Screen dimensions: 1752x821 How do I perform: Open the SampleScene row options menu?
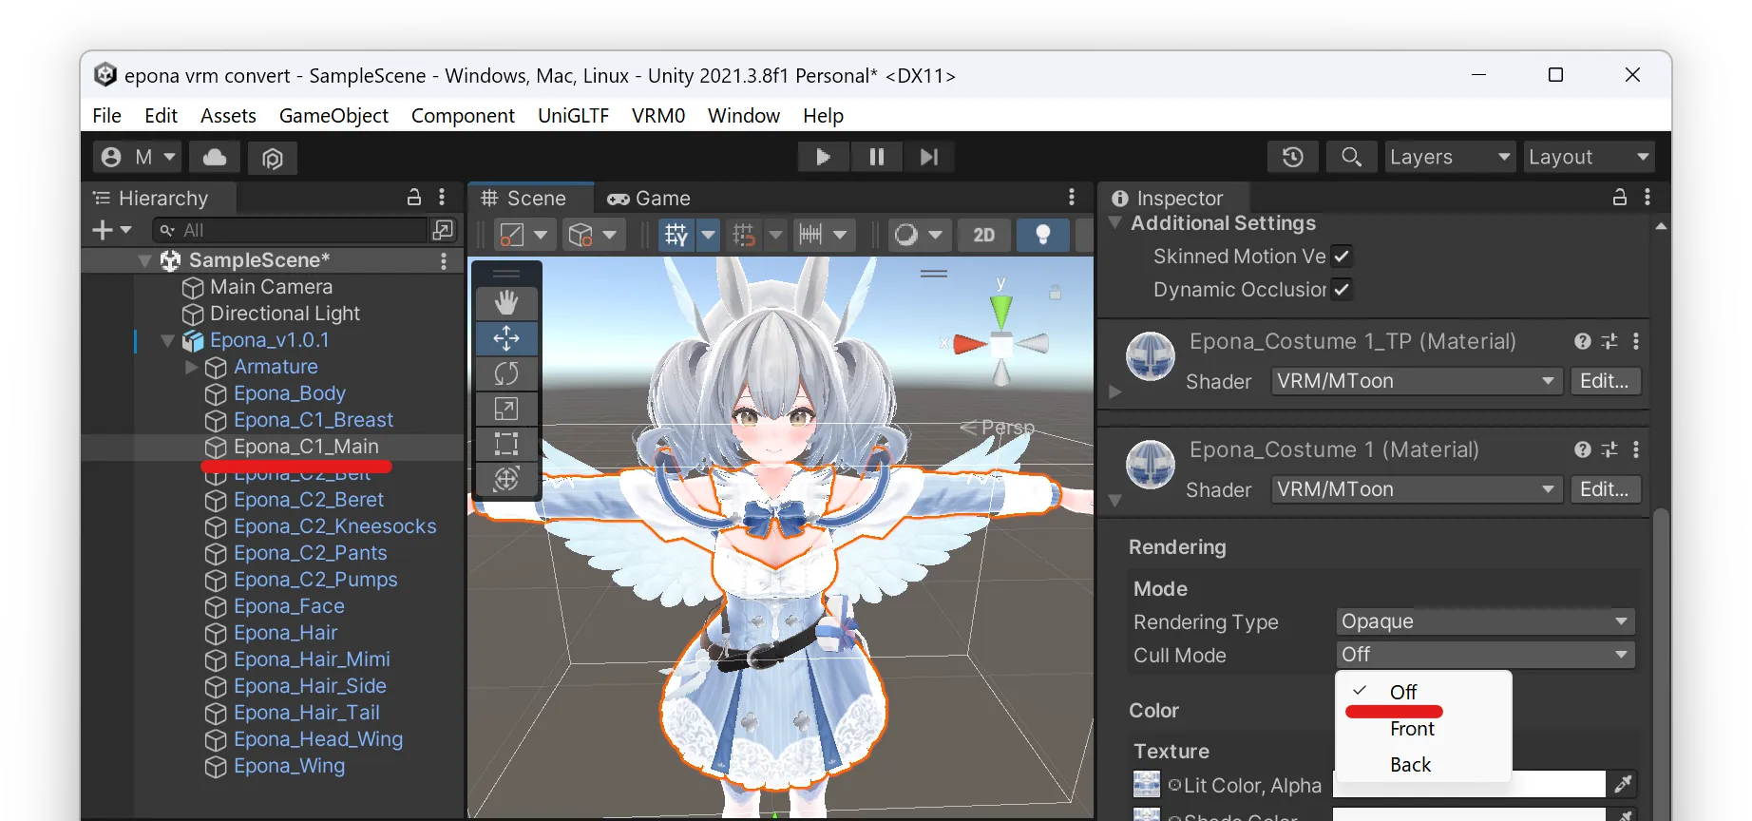tap(444, 260)
